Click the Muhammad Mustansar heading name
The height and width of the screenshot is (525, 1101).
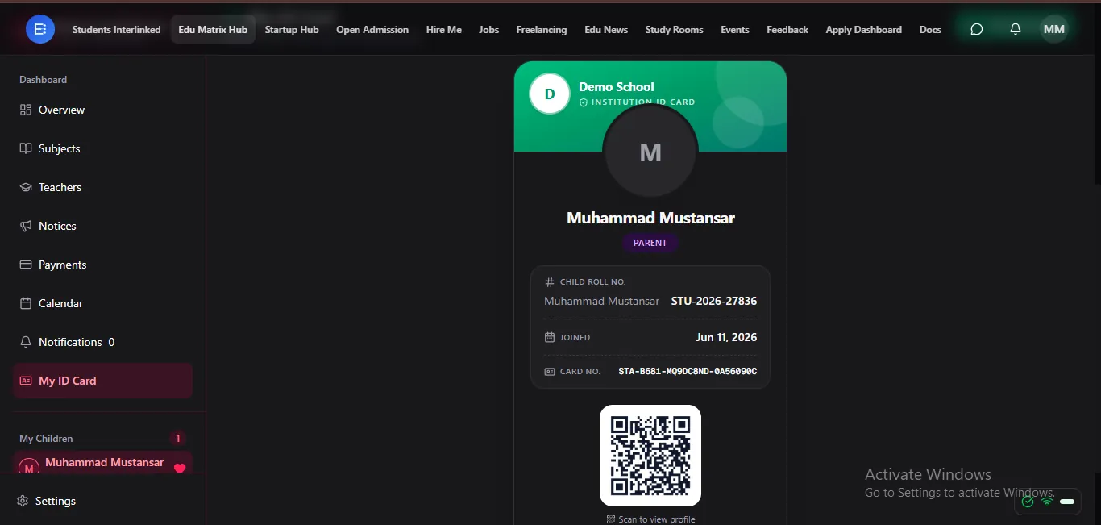[650, 218]
